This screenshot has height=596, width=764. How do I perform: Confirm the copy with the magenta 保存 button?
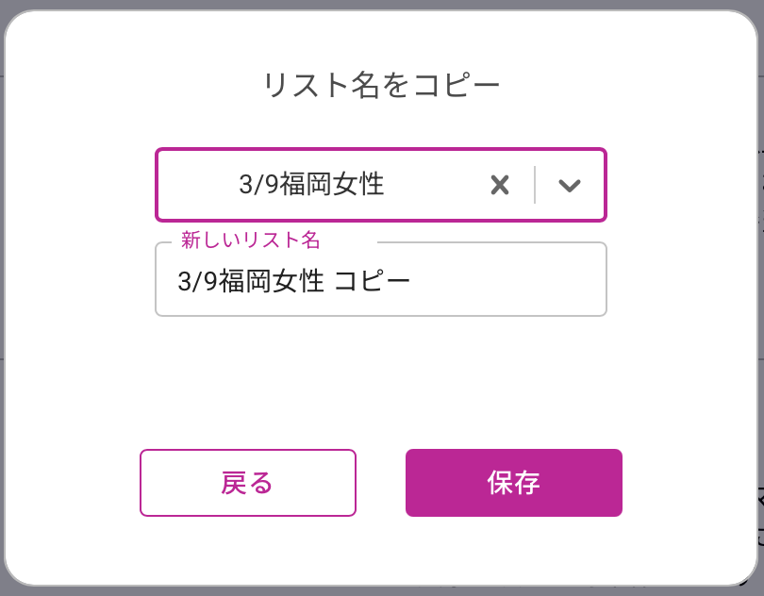[513, 483]
